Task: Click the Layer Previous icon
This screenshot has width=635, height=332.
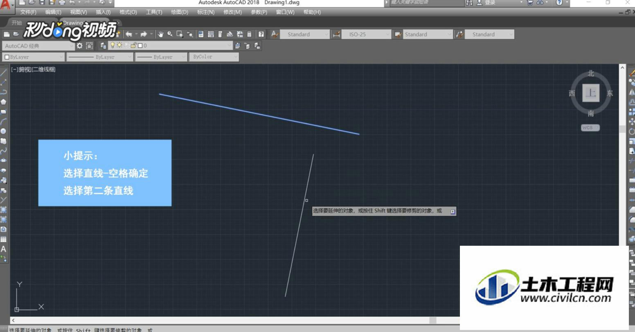Action: pyautogui.click(x=248, y=46)
